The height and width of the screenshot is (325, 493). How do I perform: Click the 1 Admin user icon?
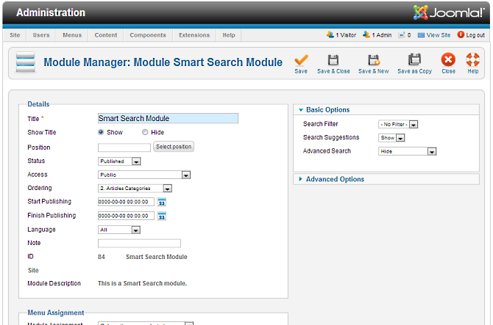[366, 34]
